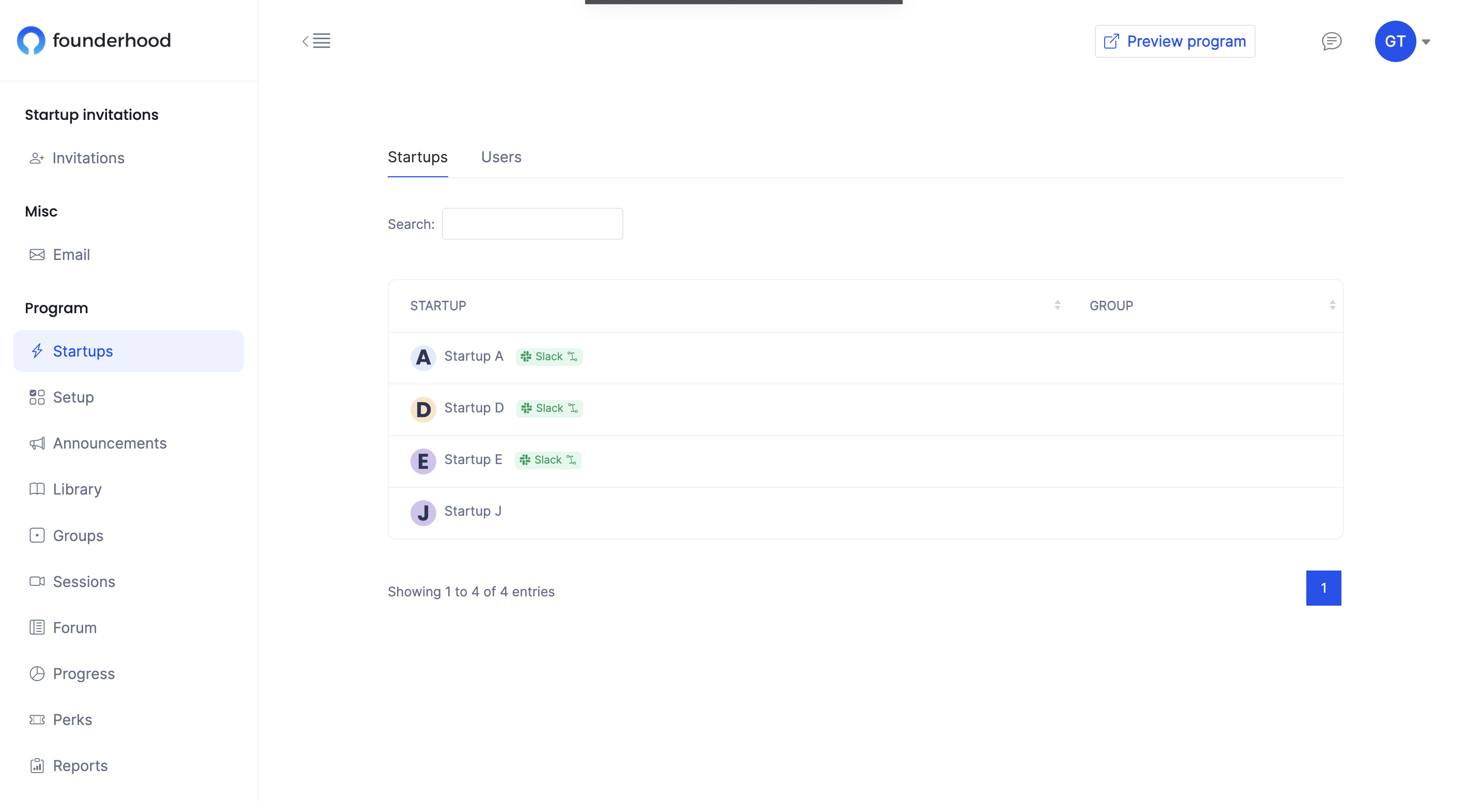Open Reports in the sidebar
The height and width of the screenshot is (801, 1465).
(x=80, y=765)
